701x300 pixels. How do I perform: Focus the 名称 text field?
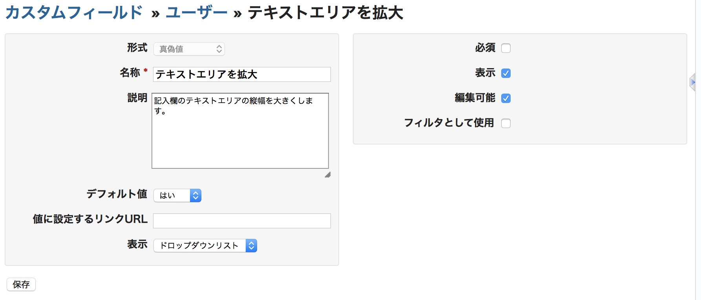tap(241, 74)
